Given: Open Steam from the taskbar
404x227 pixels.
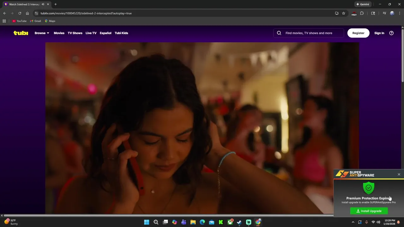Looking at the screenshot, I should click(239, 222).
